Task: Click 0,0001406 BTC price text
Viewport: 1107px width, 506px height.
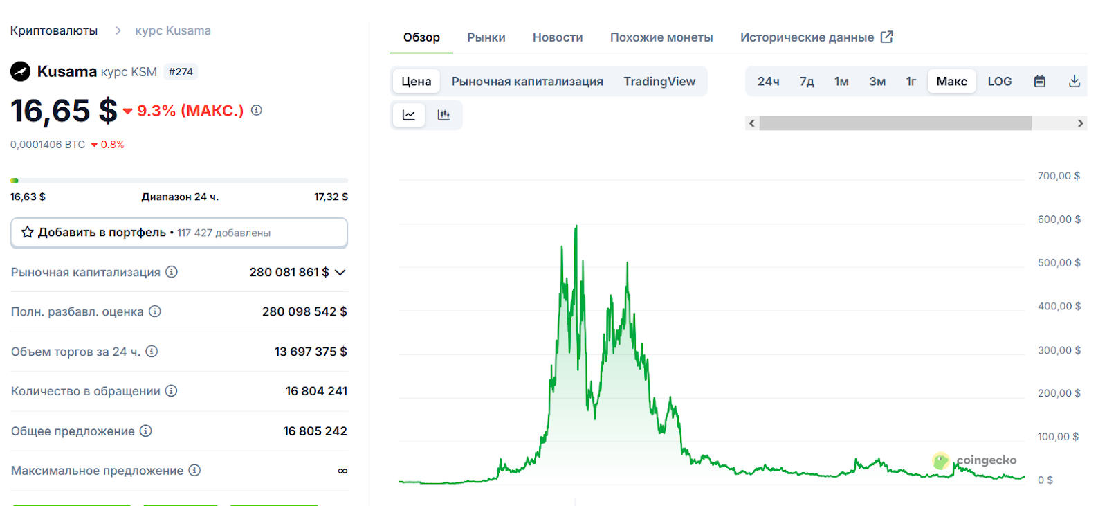Action: coord(48,145)
